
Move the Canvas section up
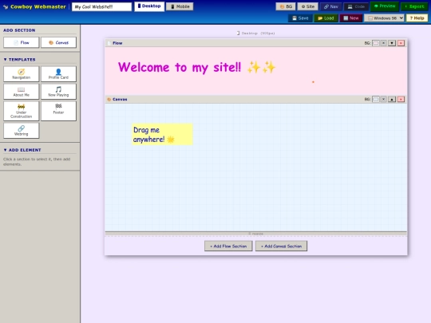(x=392, y=99)
